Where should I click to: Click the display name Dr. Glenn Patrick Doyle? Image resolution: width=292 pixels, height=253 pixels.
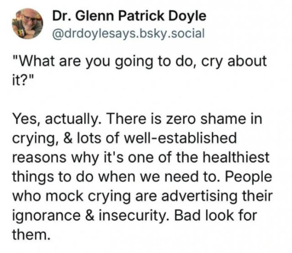[129, 16]
